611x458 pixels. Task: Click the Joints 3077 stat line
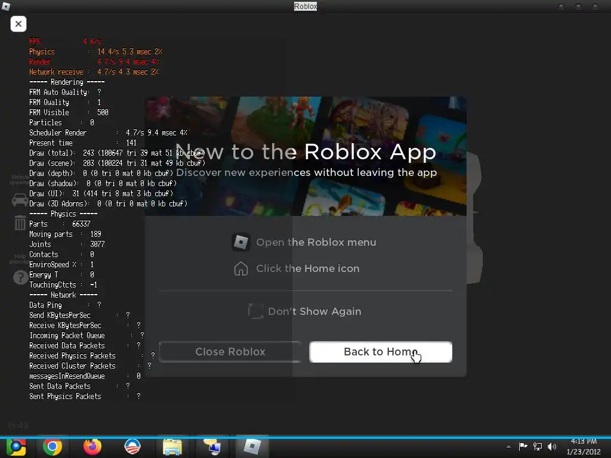click(x=67, y=244)
